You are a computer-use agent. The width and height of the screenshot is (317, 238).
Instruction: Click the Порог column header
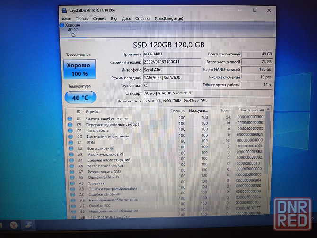[225, 110]
